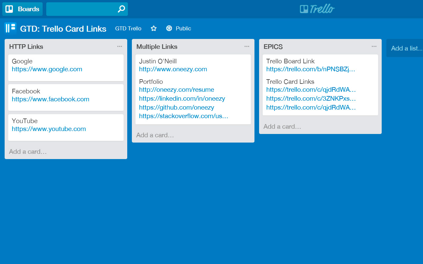Change board visibility via Public label
The width and height of the screenshot is (423, 264).
pyautogui.click(x=183, y=28)
